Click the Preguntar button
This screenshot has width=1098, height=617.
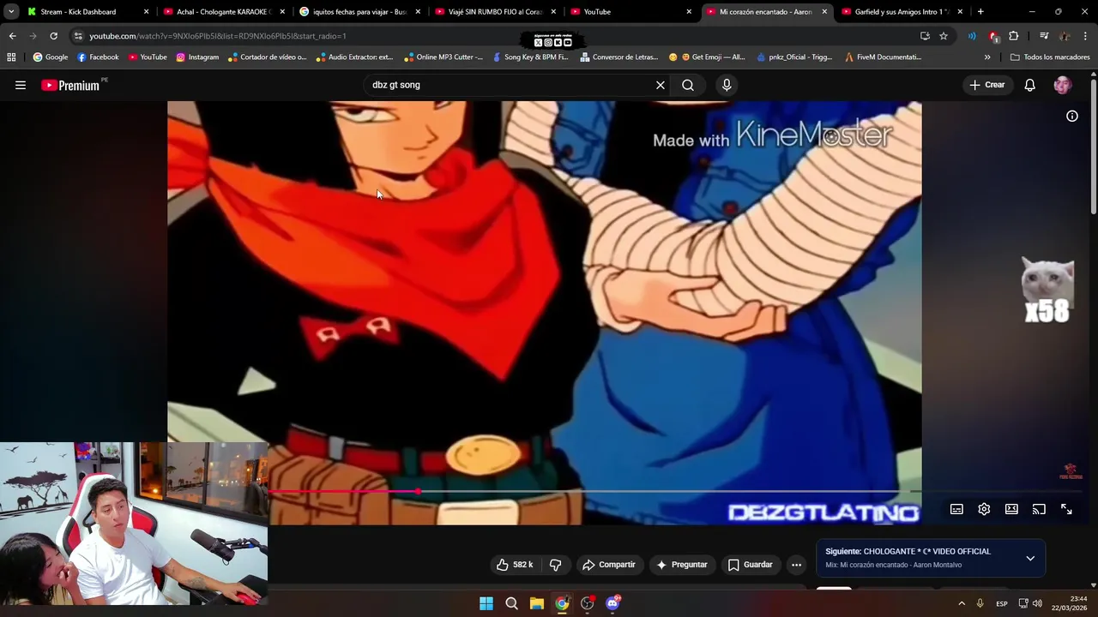point(682,565)
